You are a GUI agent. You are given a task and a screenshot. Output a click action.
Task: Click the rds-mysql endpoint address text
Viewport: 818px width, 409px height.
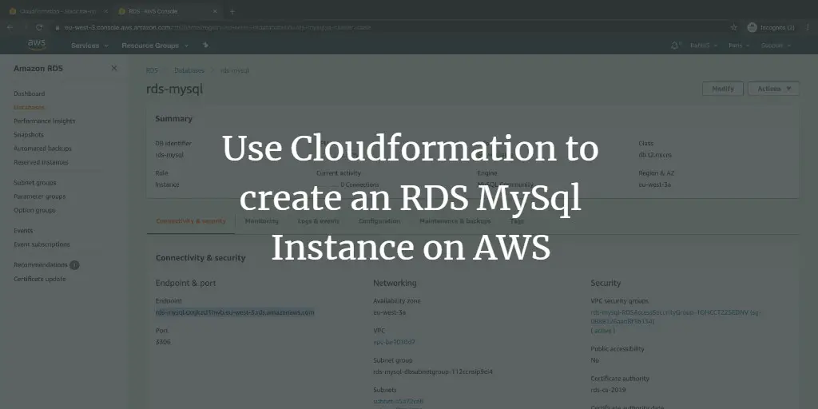coord(235,313)
